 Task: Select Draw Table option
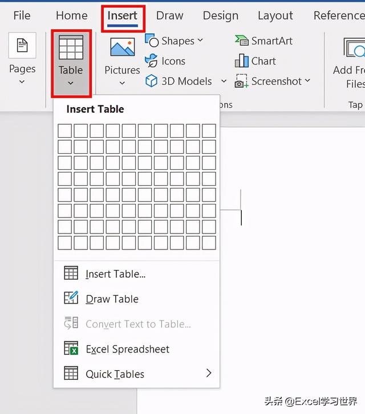[112, 299]
